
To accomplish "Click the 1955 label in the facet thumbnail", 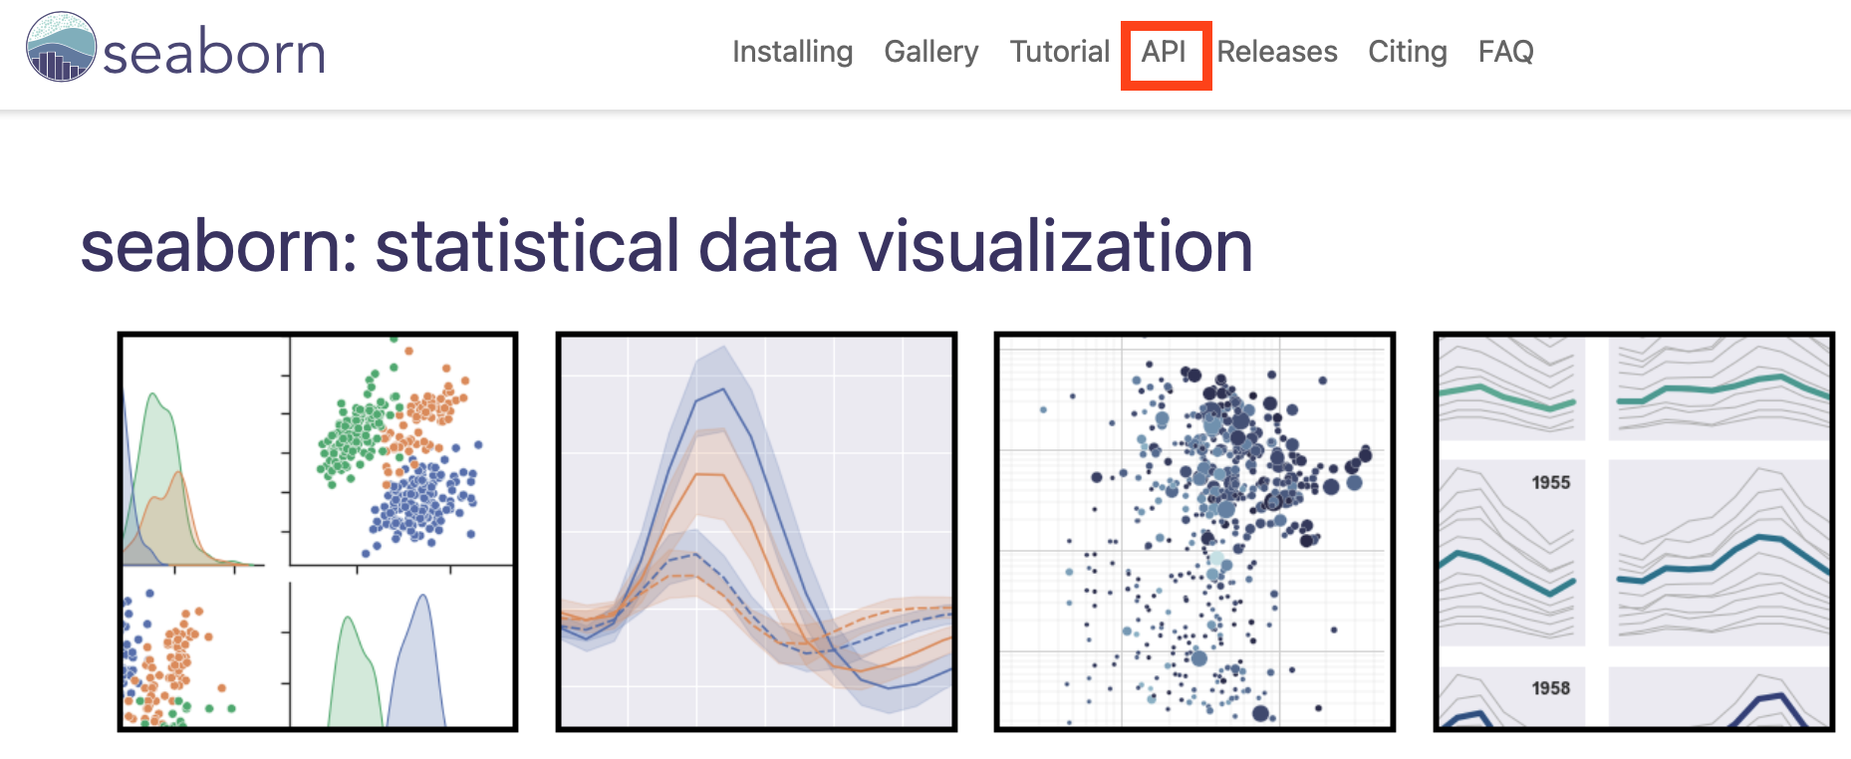I will pyautogui.click(x=1550, y=483).
